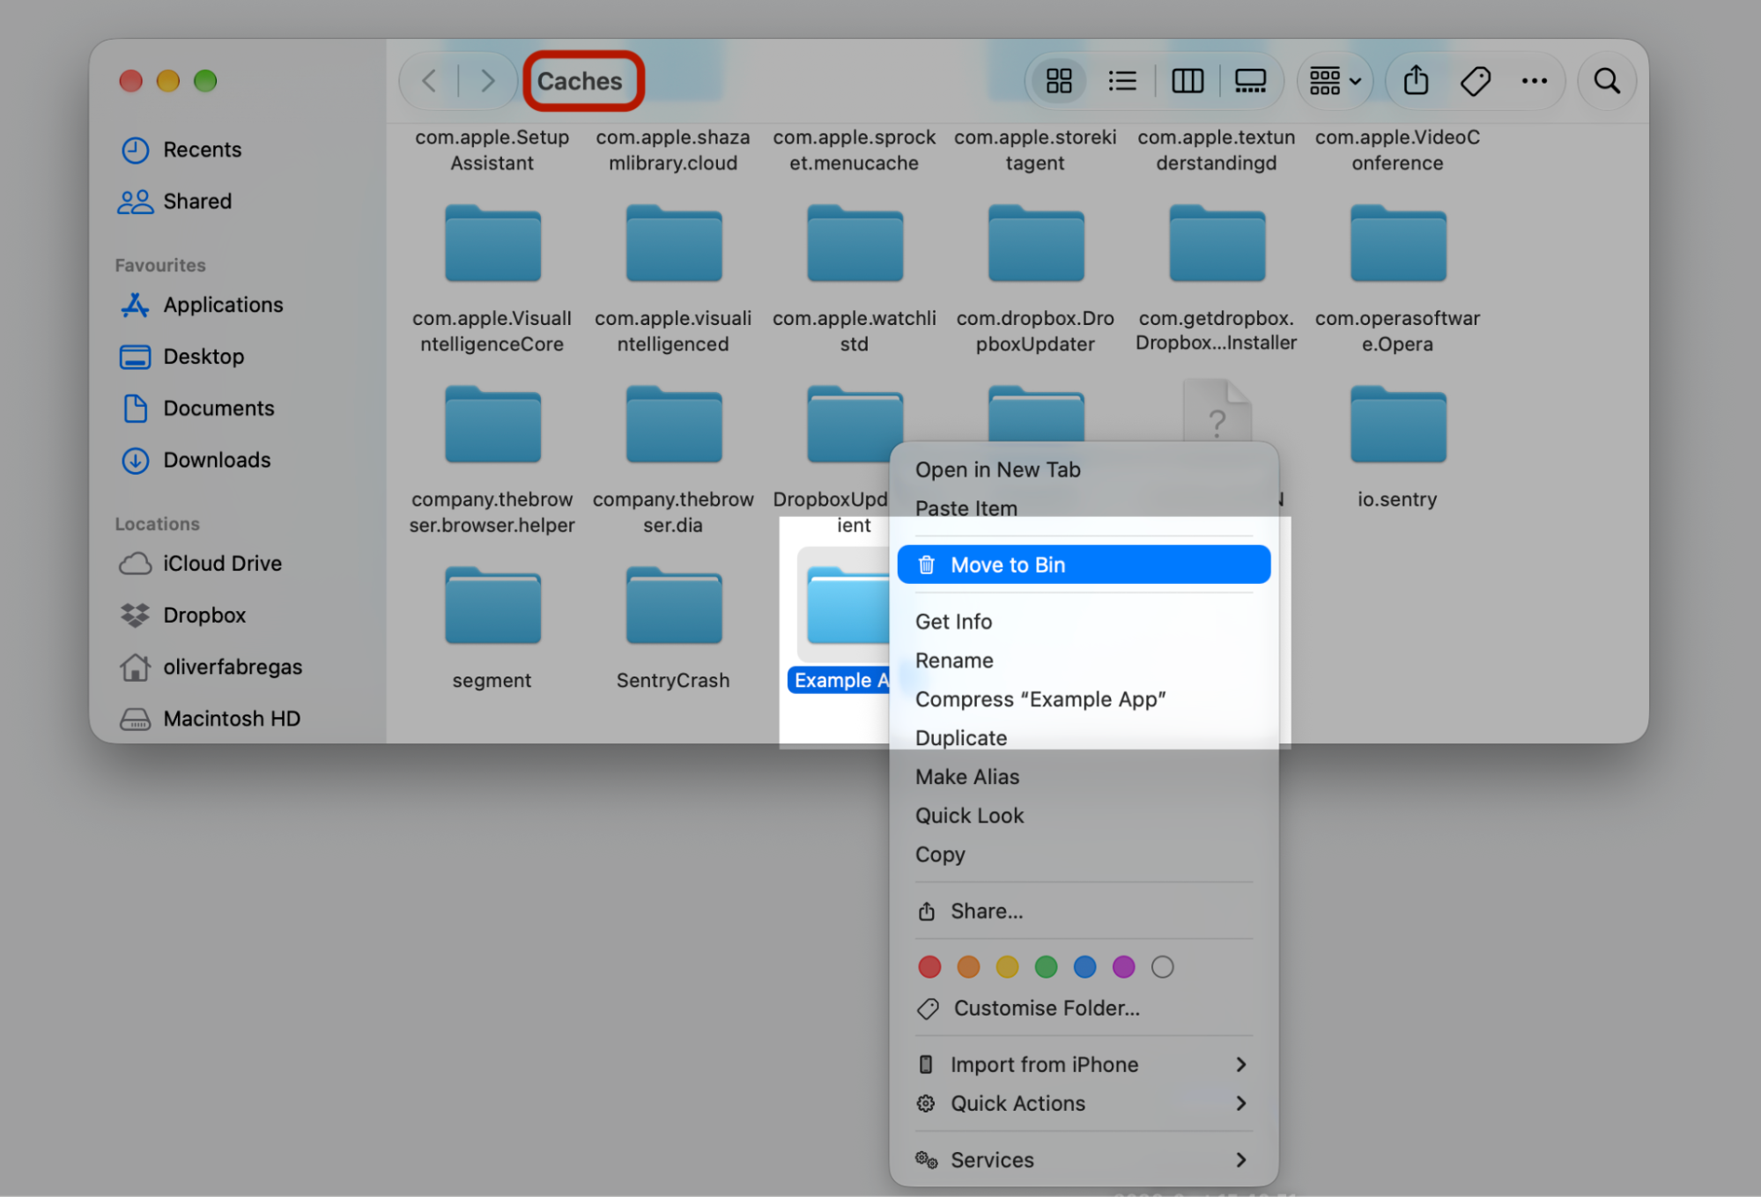Switch to gallery view

[1250, 81]
